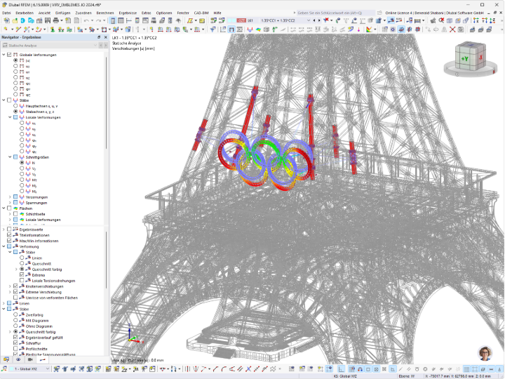The image size is (505, 379).
Task: Toggle the Extrema checkbox
Action: [x=22, y=275]
